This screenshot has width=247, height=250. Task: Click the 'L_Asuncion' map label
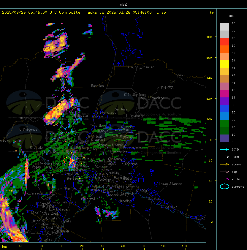135,116
